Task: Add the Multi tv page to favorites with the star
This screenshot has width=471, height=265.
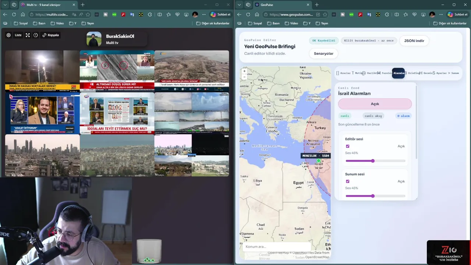Action: click(88, 15)
